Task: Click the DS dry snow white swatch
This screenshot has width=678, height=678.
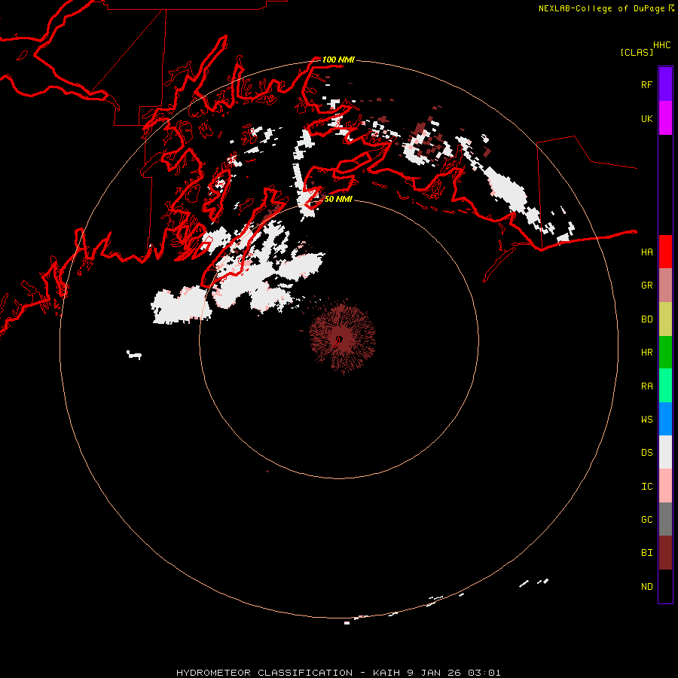Action: click(665, 452)
